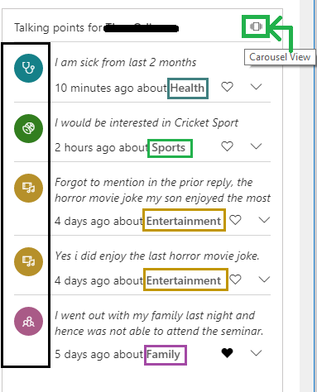Click Entertainment icon beside 'Forgot to mention' message
Screen dimensions: 317x392
pos(28,188)
